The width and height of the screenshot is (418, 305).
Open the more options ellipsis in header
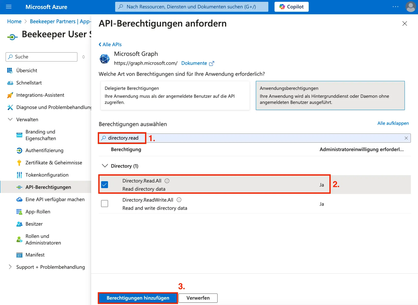[x=396, y=7]
